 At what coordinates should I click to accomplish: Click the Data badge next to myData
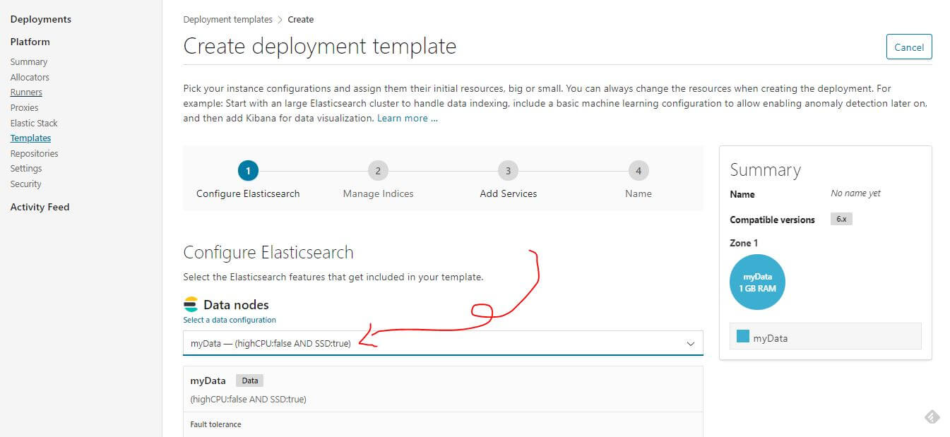coord(249,381)
